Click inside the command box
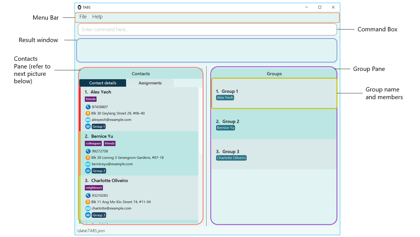Screen dimensions: 420x237 [x=207, y=29]
